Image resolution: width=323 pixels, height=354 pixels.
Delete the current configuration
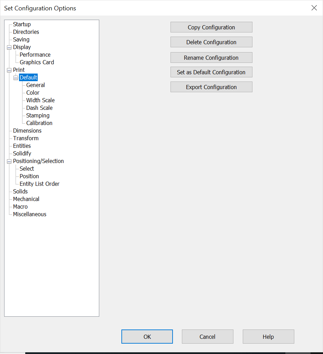click(211, 42)
